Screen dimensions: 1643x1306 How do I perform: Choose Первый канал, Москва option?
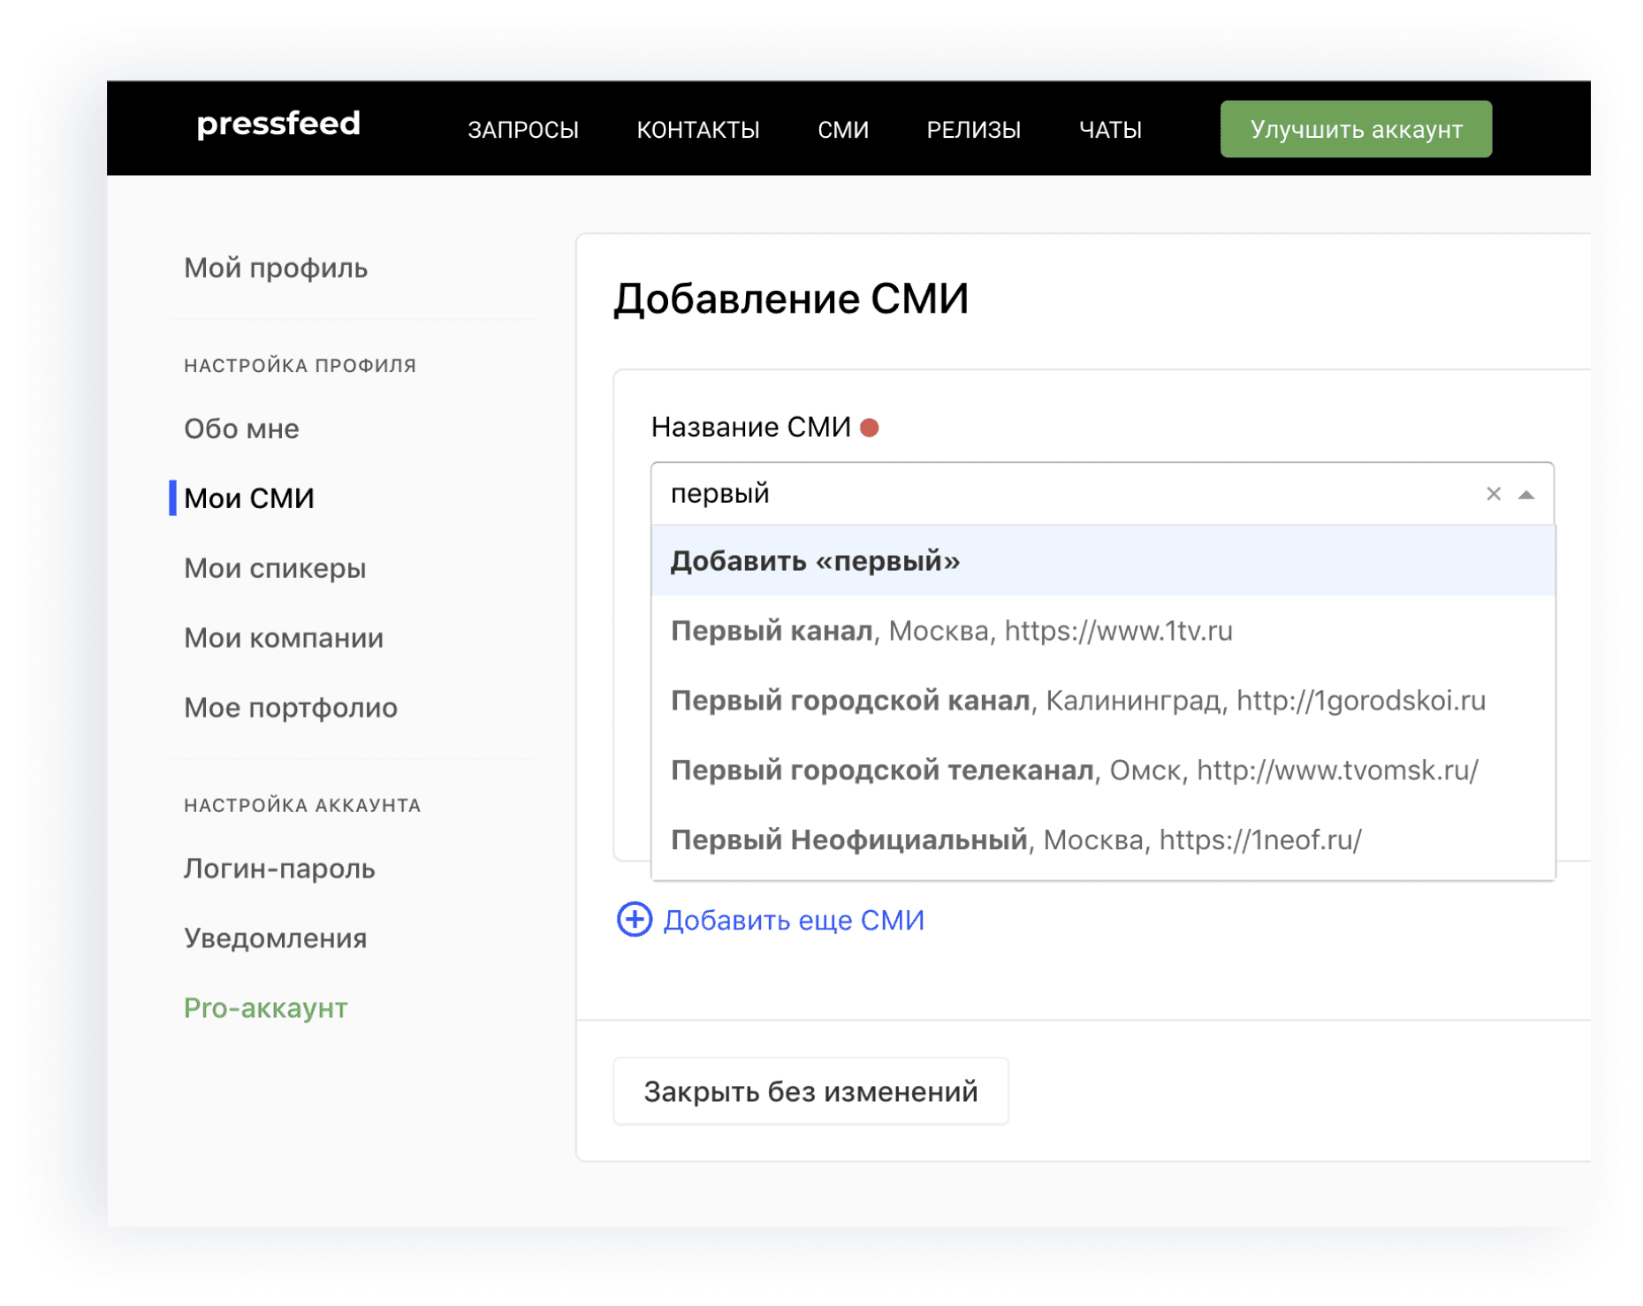tap(1103, 631)
